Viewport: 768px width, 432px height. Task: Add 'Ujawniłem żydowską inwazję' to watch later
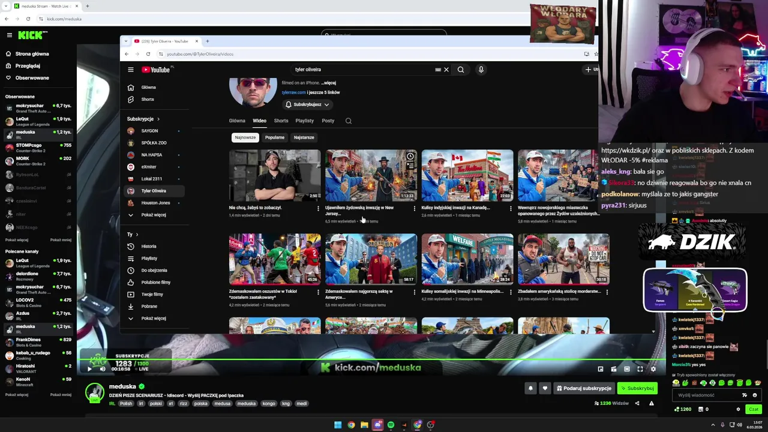coord(410,157)
